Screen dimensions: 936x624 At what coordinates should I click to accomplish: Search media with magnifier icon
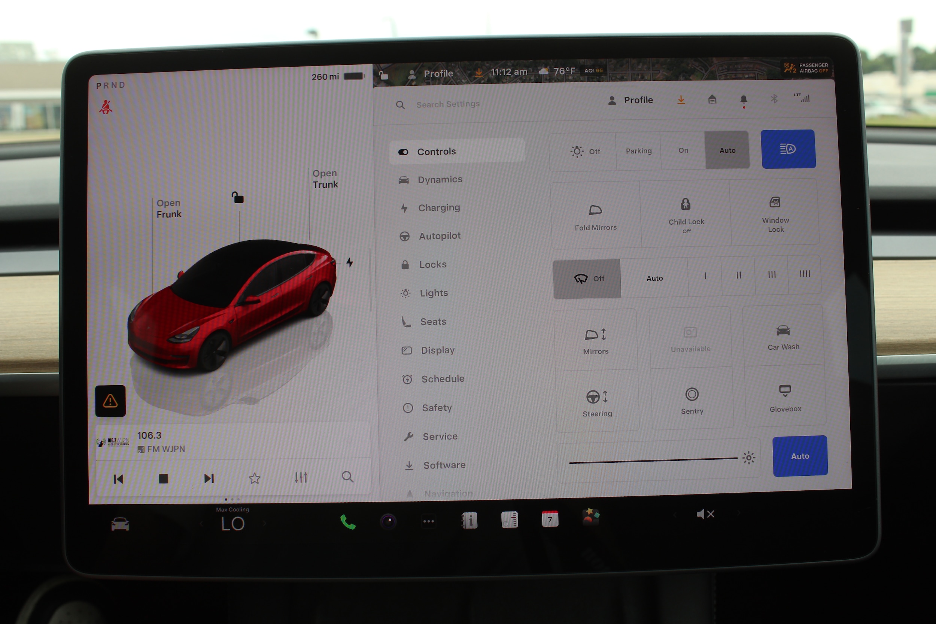click(x=348, y=477)
